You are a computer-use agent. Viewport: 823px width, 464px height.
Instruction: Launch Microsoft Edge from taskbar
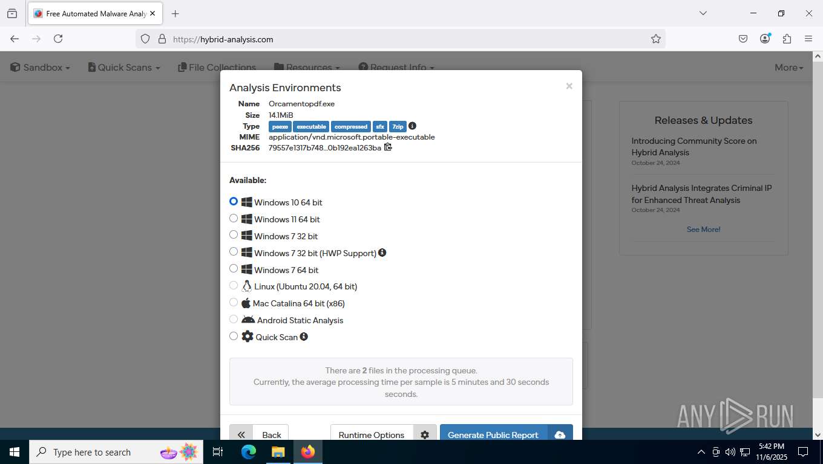coord(249,452)
